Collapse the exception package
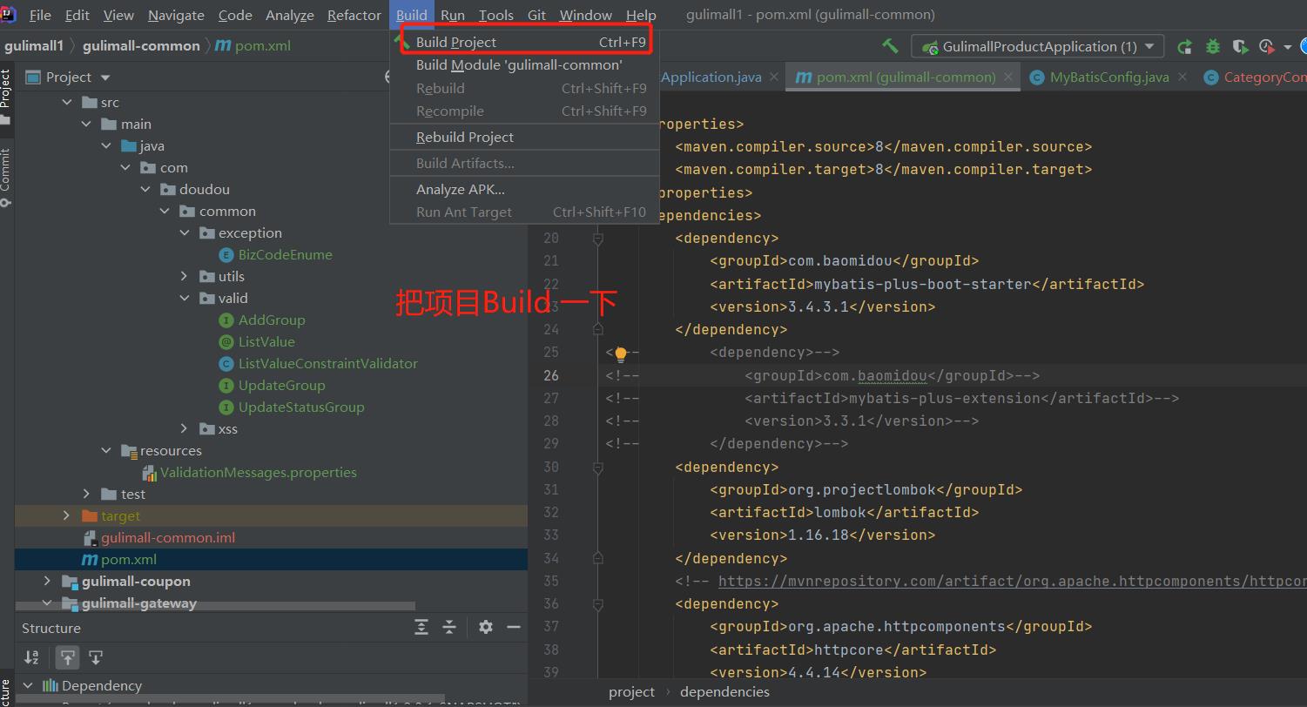This screenshot has width=1307, height=707. pos(184,232)
